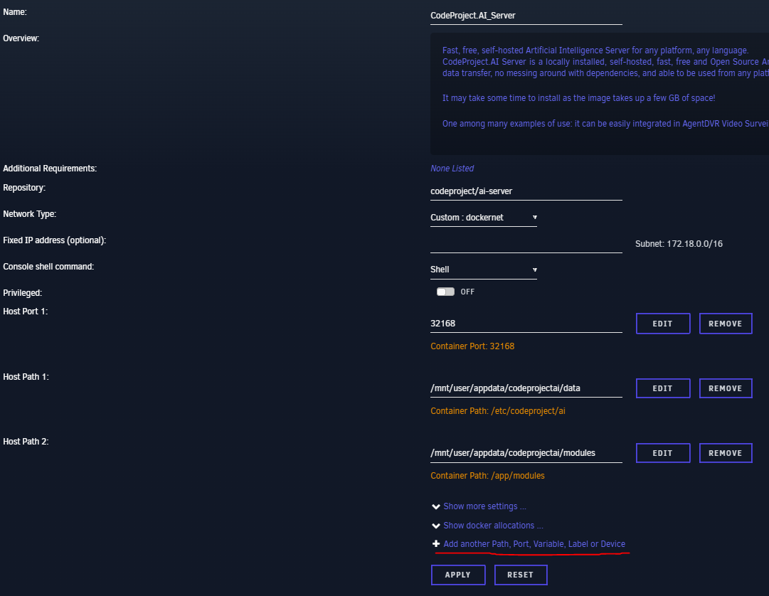Click the Host Path 1 value field
Viewport: 769px width, 596px height.
[x=526, y=388]
